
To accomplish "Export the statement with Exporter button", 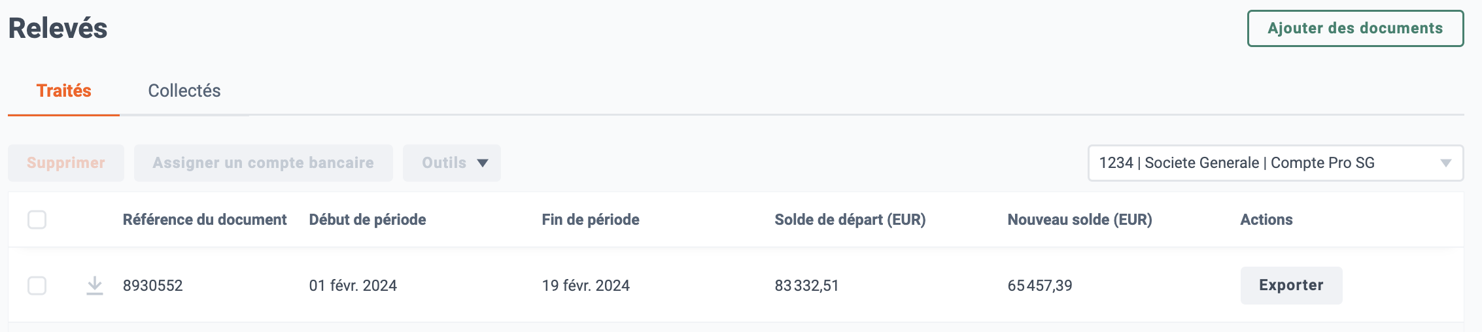I will tap(1291, 286).
